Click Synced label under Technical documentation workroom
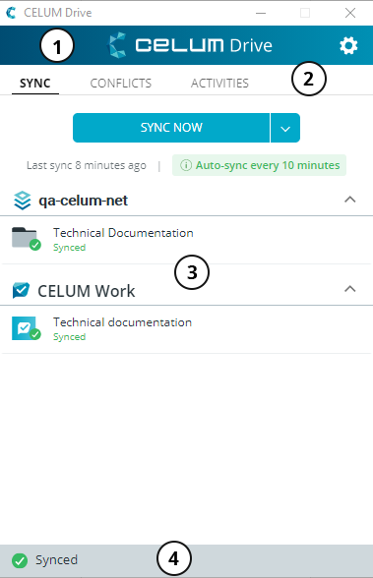 click(69, 337)
